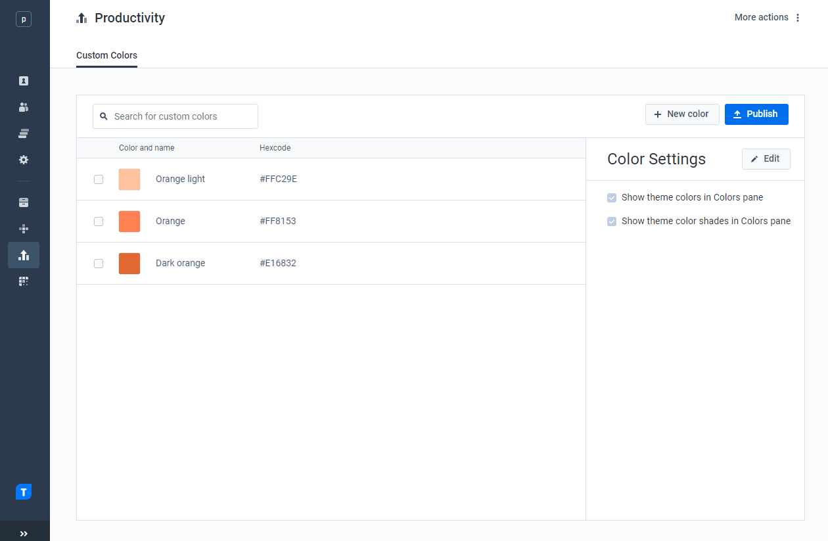
Task: Open the apps grid icon in the sidebar
Action: pos(24,281)
